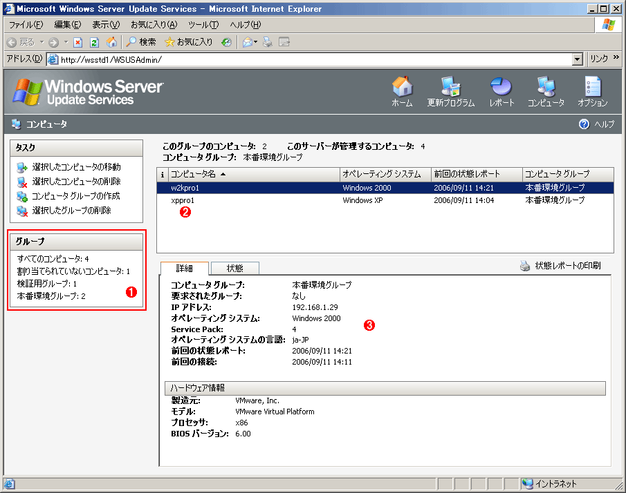Click コンピュータ グループの作成 link
This screenshot has height=493, width=626.
point(76,196)
